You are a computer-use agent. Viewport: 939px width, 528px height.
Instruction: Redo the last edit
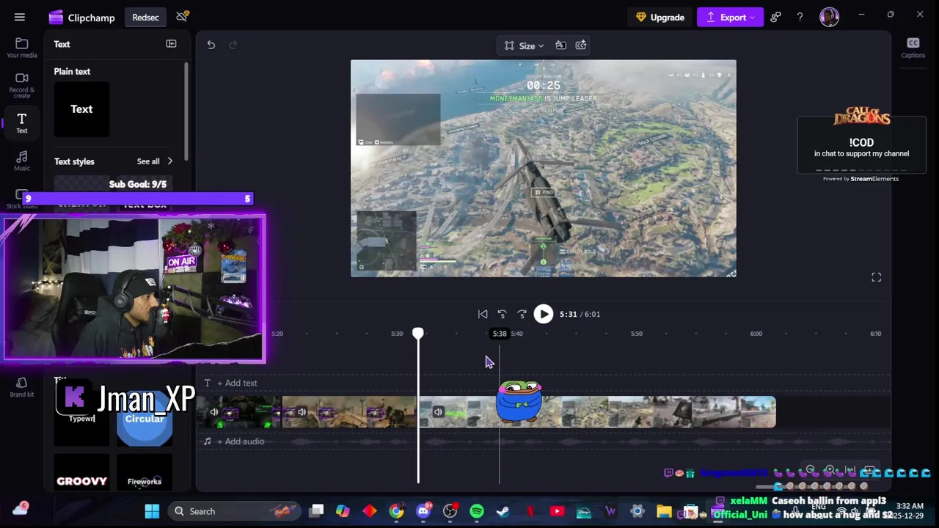pyautogui.click(x=233, y=45)
